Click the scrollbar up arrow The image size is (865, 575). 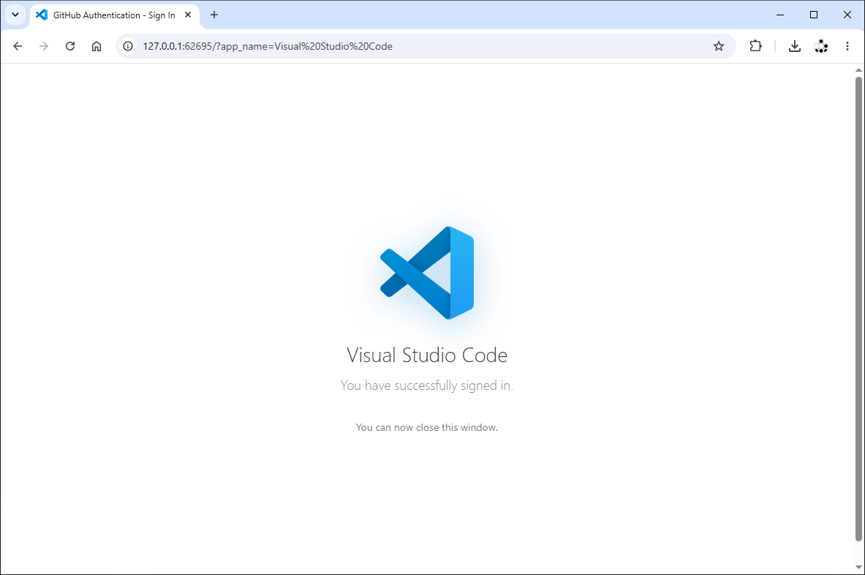coord(858,70)
